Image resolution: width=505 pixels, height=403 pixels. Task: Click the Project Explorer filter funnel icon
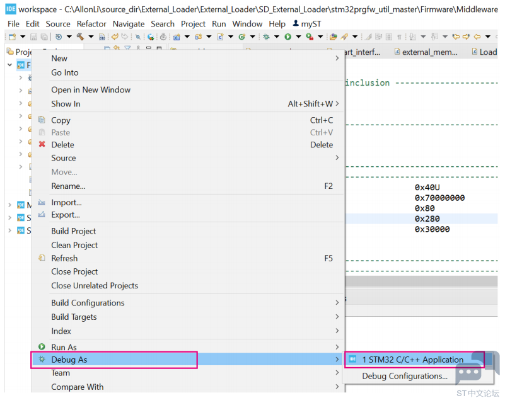pos(127,48)
